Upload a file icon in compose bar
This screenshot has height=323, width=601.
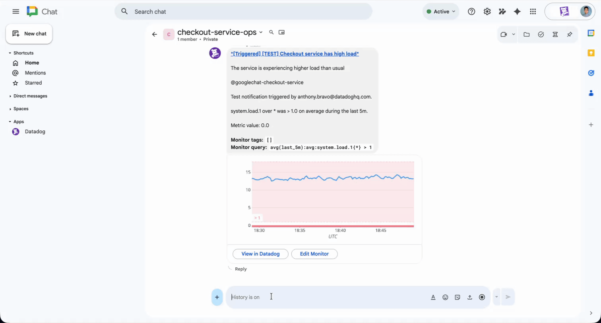point(470,297)
